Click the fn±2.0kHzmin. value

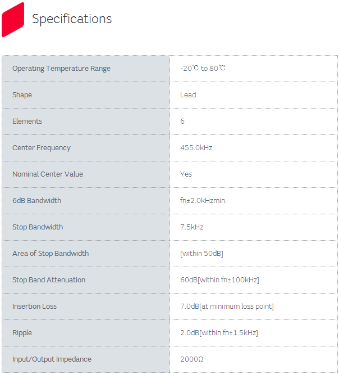click(x=203, y=201)
